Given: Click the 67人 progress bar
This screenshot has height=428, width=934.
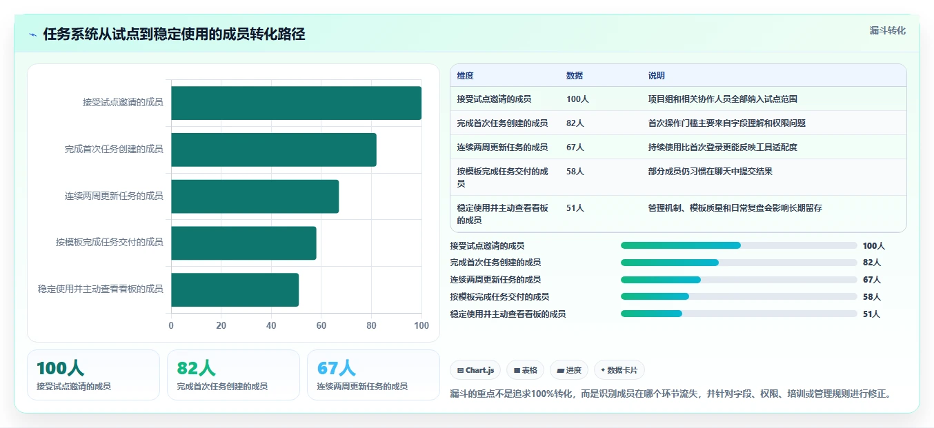Looking at the screenshot, I should coord(739,280).
